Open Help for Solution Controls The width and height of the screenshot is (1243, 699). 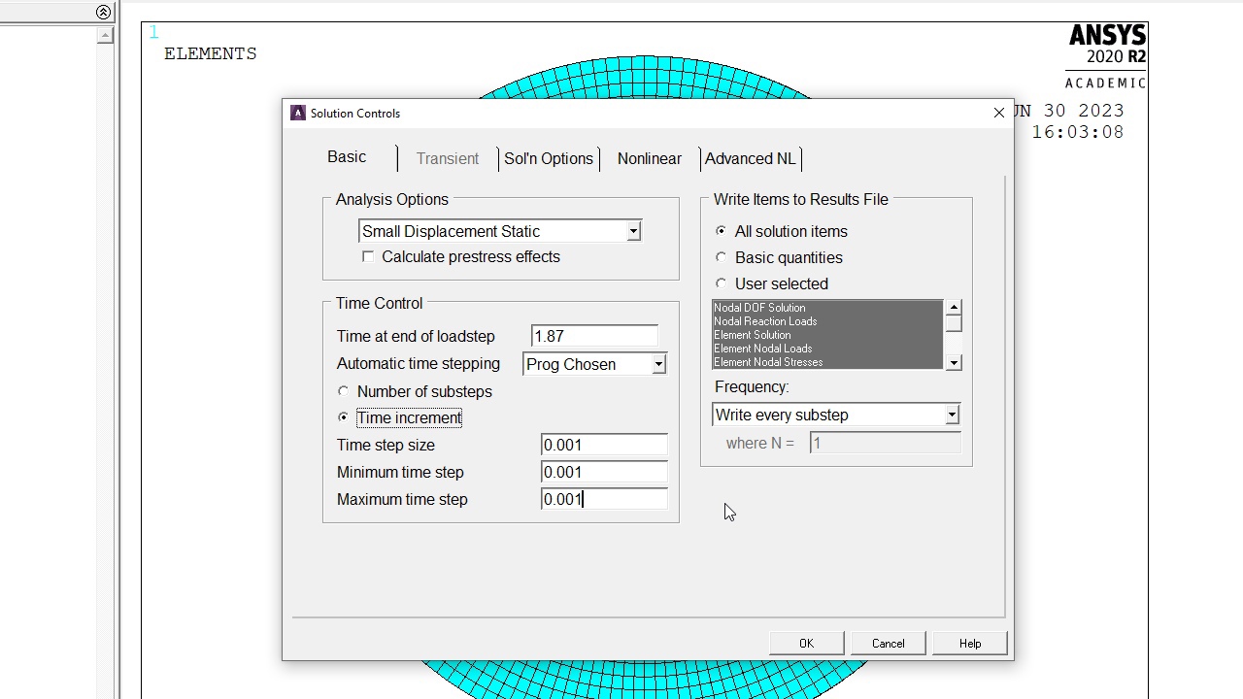tap(970, 644)
